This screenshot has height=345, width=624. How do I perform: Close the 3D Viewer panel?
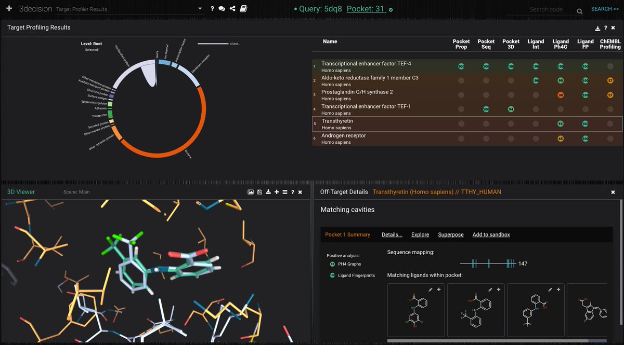(300, 192)
